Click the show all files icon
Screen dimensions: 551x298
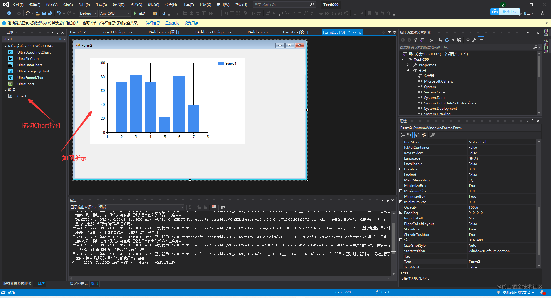pyautogui.click(x=459, y=40)
